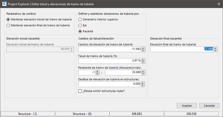Click the Aceptar button
Viewport: 223px width, 117px height.
point(187,106)
